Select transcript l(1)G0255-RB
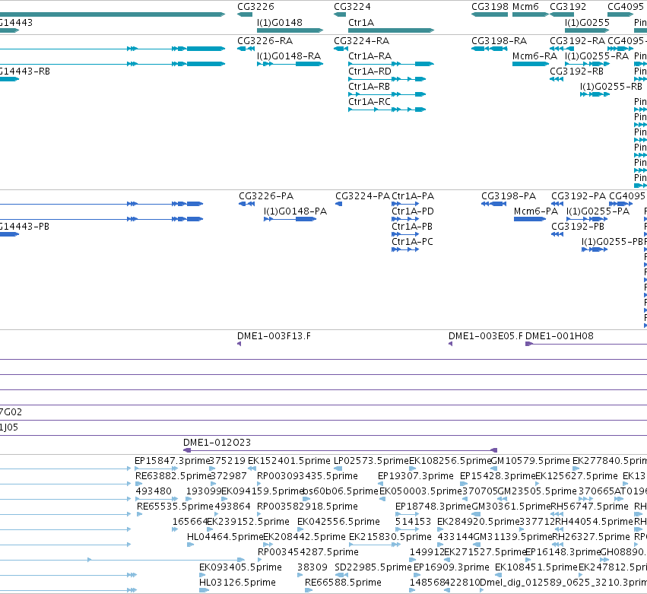This screenshot has width=647, height=594. point(611,87)
